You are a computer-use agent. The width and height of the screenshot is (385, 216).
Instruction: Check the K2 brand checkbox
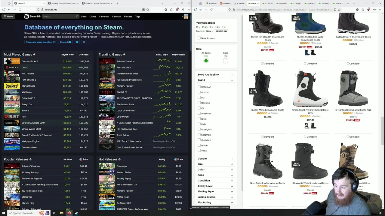[199, 108]
